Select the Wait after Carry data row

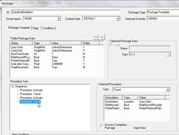pyautogui.click(x=57, y=64)
